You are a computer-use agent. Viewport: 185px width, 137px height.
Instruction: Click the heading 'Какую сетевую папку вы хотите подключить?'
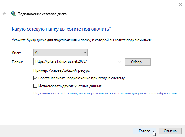[61, 29]
